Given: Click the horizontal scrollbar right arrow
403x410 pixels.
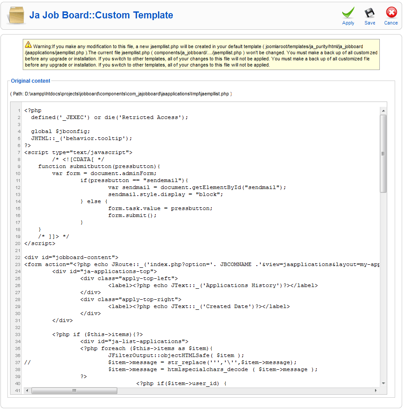Looking at the screenshot, I should click(376, 391).
